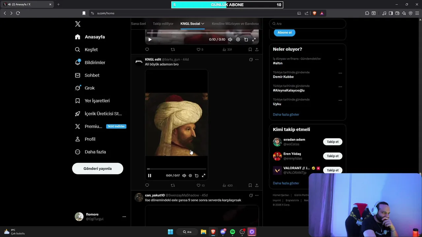Open Grok actions on KNGL edit post

point(251,60)
